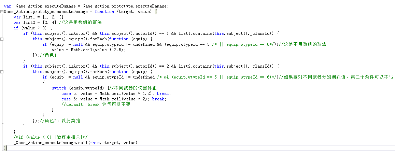The height and width of the screenshot is (155, 395).
Task: Collapse the executeDamage function block
Action: point(2,12)
